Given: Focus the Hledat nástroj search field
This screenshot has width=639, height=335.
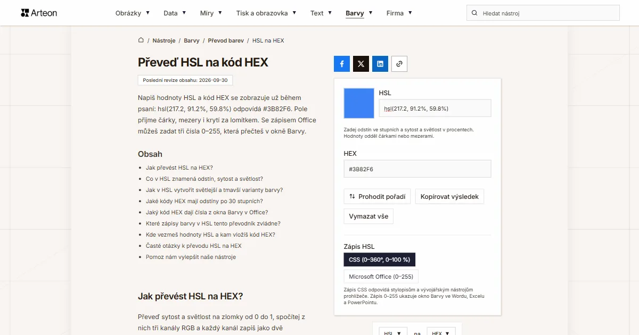Looking at the screenshot, I should click(543, 13).
